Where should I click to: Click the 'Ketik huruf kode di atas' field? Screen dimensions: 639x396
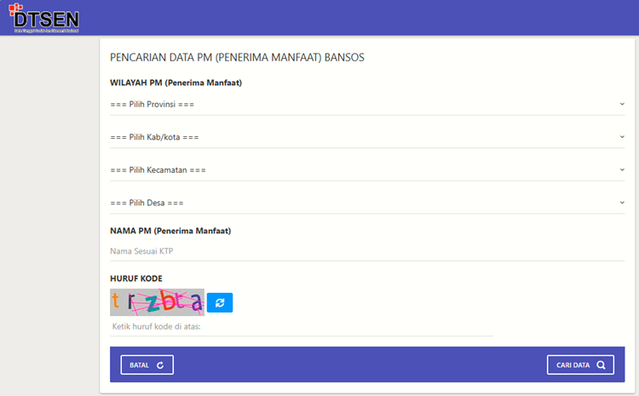[301, 326]
